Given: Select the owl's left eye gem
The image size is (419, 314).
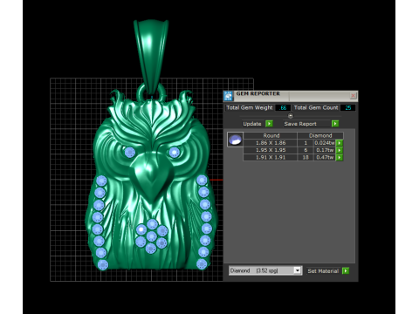Looking at the screenshot, I should (x=130, y=152).
